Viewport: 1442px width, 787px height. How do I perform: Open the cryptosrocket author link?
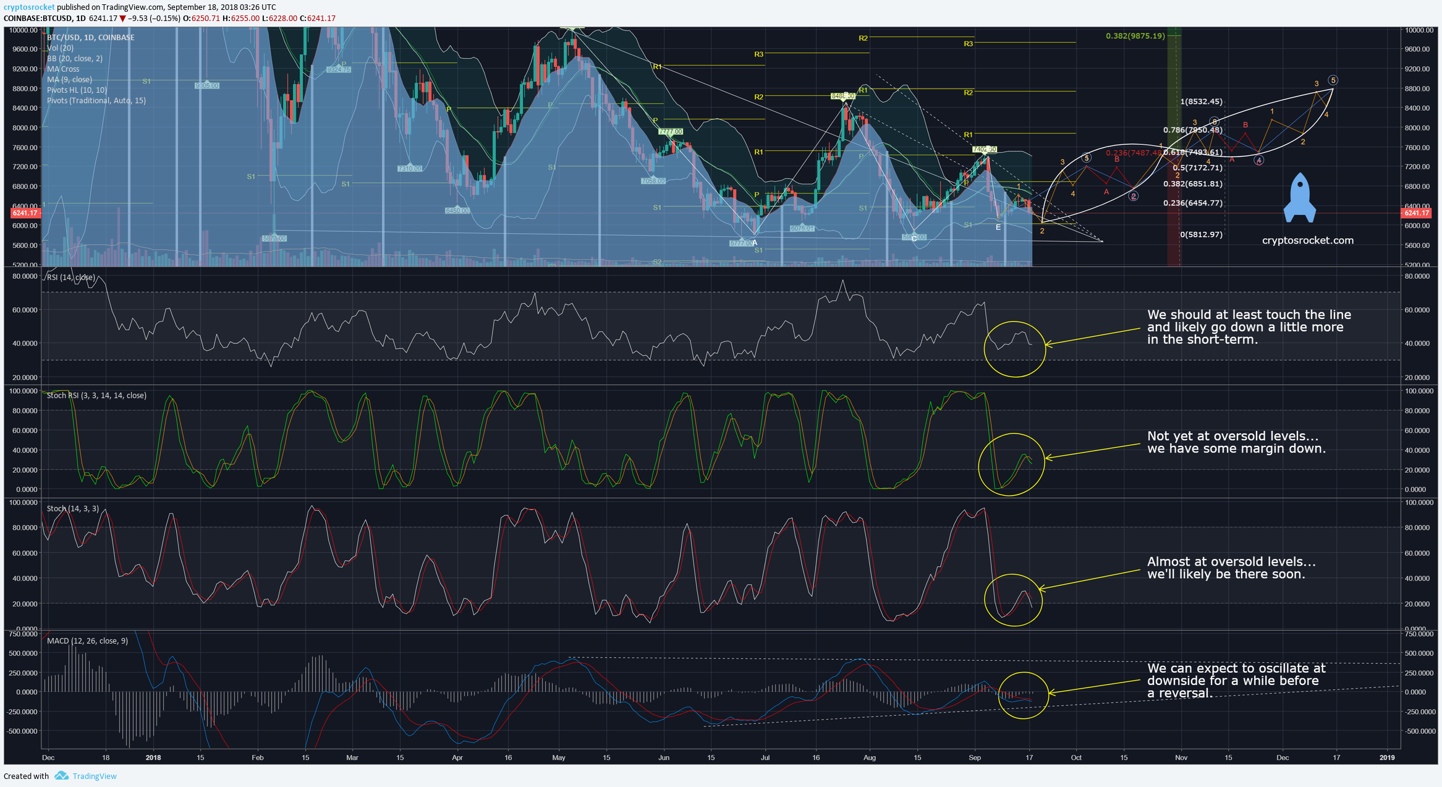point(29,7)
